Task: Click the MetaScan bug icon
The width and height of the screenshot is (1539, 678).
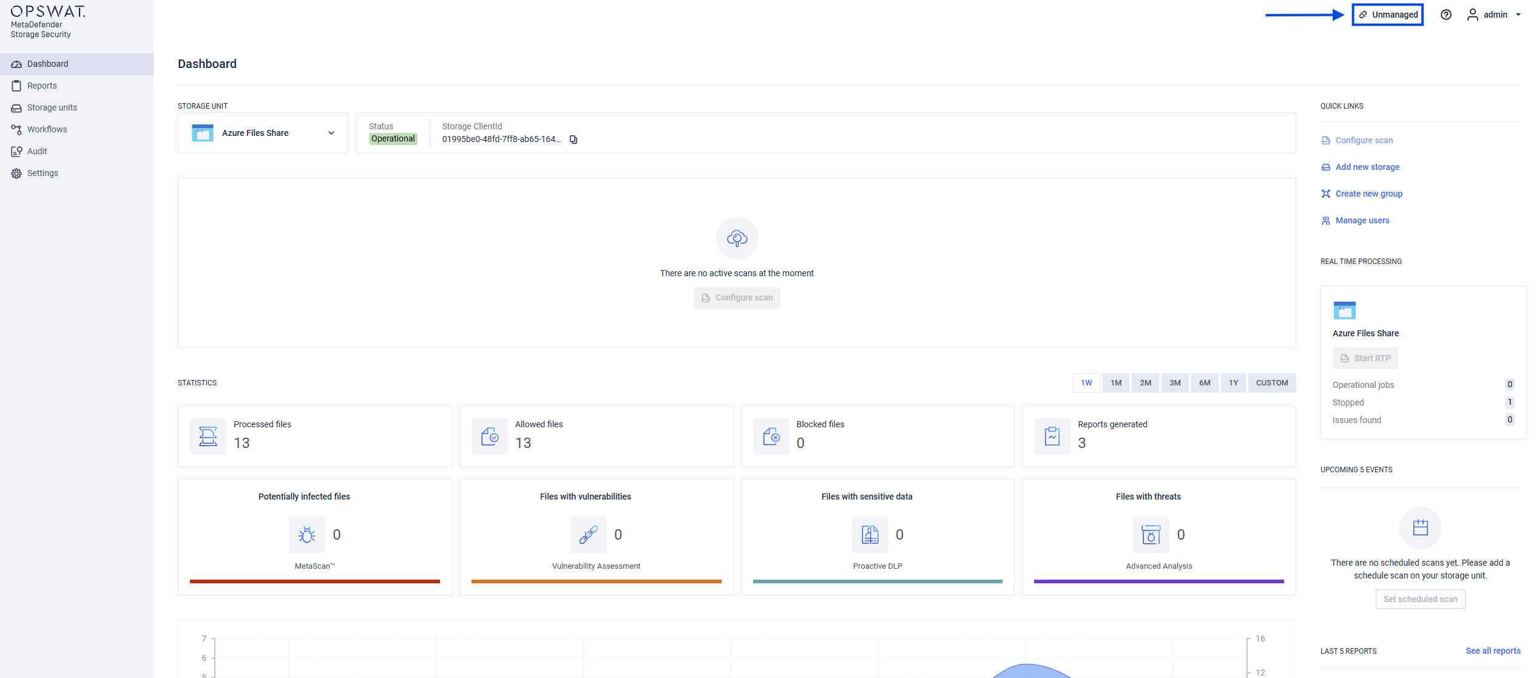Action: point(307,535)
